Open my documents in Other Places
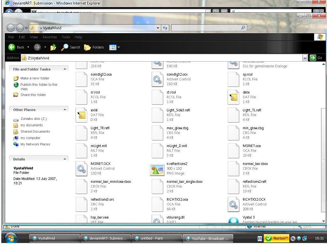 32,125
